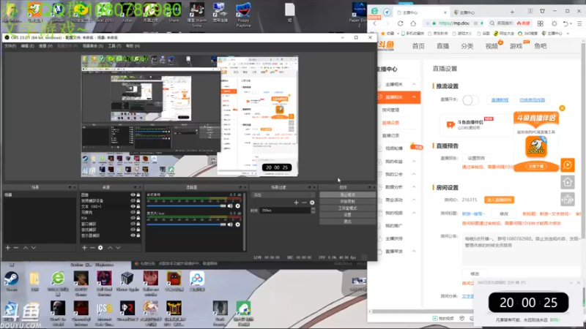The width and height of the screenshot is (586, 329).
Task: Click the grey home icon on the page sidebar
Action: [x=568, y=182]
